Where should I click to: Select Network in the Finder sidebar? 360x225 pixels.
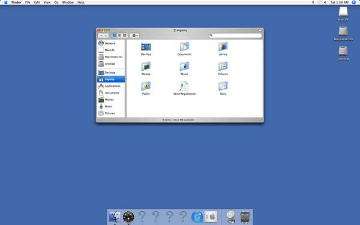coord(111,43)
